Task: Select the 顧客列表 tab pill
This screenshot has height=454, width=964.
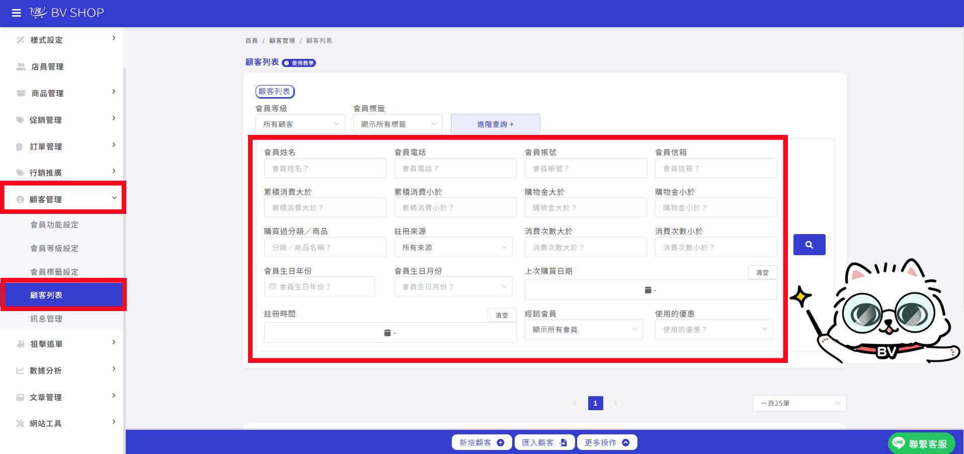Action: coord(275,92)
